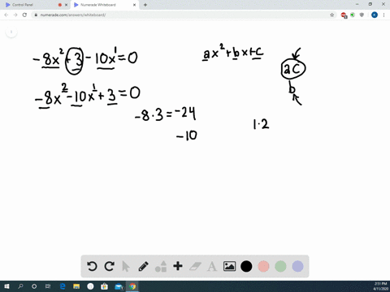Screen dimensions: 390x292
Task: Restore down the Chrome window
Action: 370,4
